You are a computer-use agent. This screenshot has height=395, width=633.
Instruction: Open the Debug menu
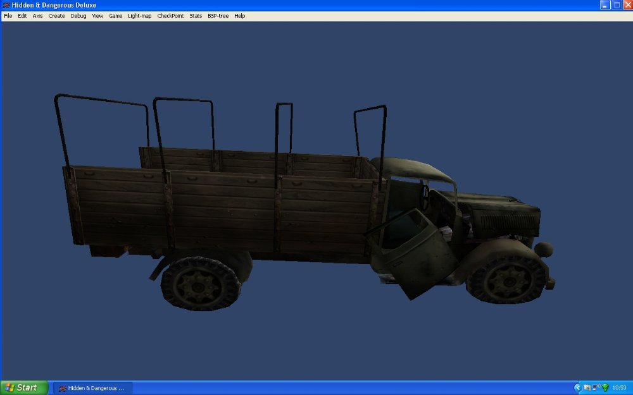point(78,16)
